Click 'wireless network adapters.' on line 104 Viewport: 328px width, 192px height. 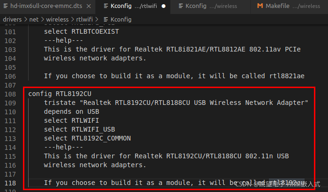95,58
